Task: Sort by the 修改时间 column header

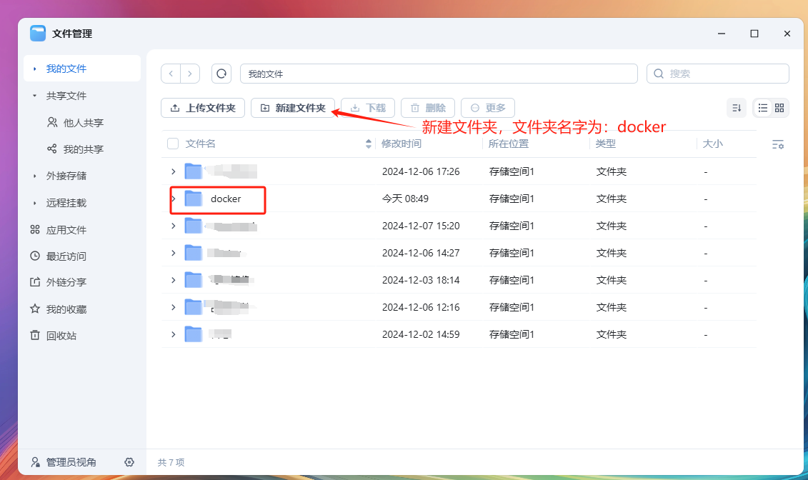Action: (x=401, y=144)
